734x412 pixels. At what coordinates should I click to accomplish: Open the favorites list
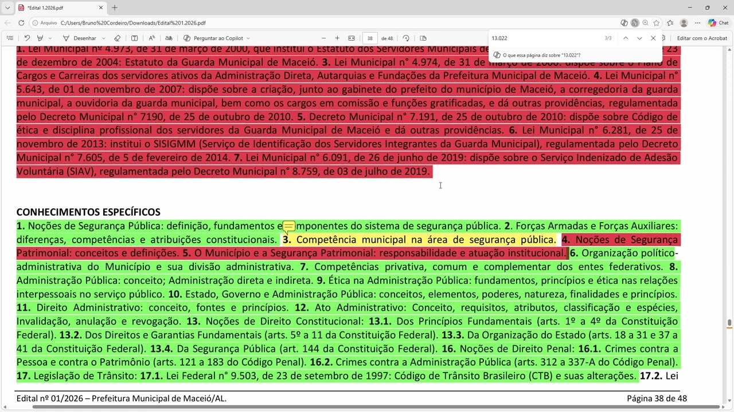click(x=670, y=23)
